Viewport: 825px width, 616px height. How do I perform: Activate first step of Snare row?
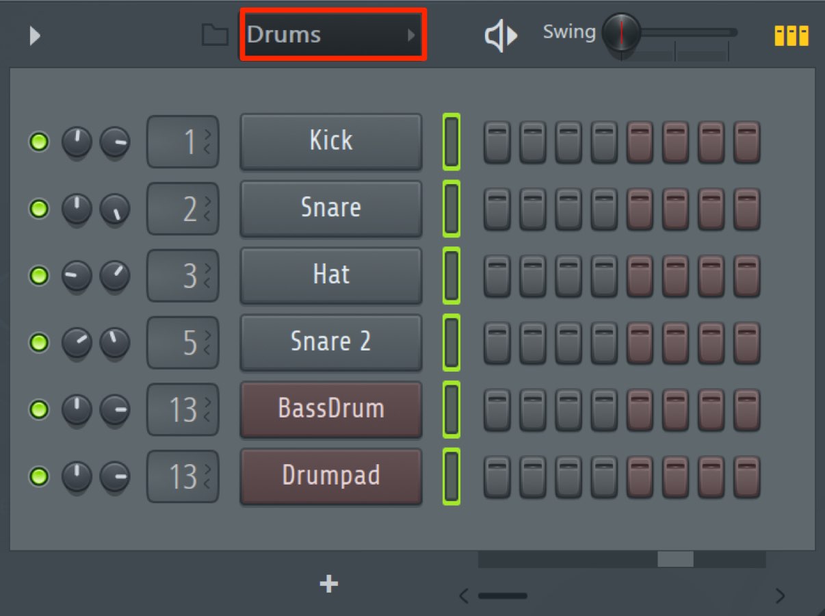coord(497,209)
